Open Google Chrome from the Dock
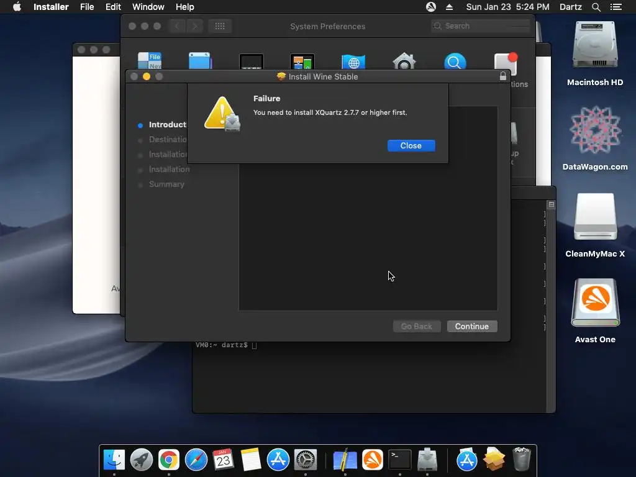This screenshot has height=477, width=636. point(169,460)
